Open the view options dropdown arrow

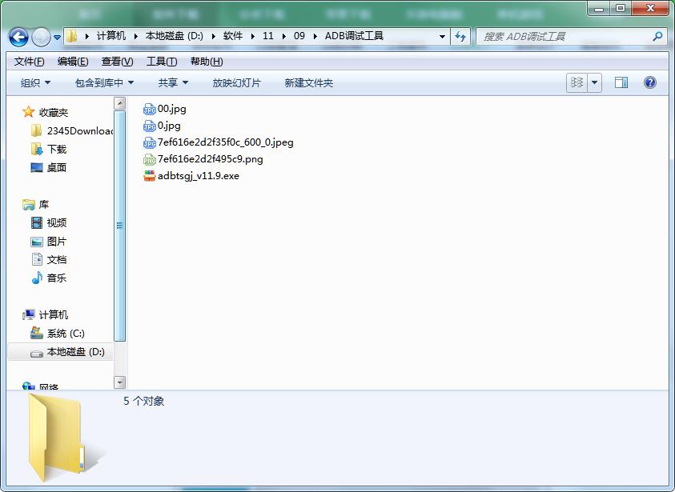click(x=594, y=82)
